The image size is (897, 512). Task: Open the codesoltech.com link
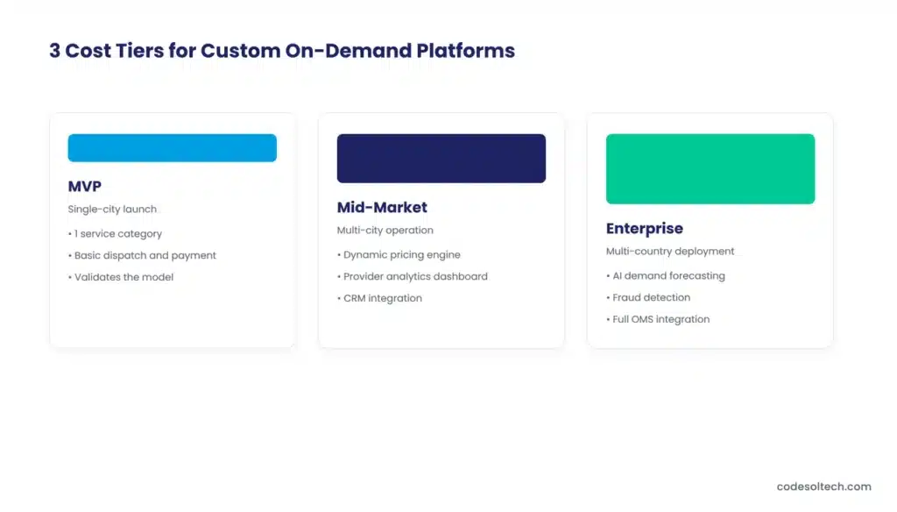(823, 487)
